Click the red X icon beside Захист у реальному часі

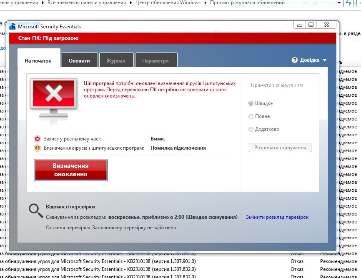[37, 139]
